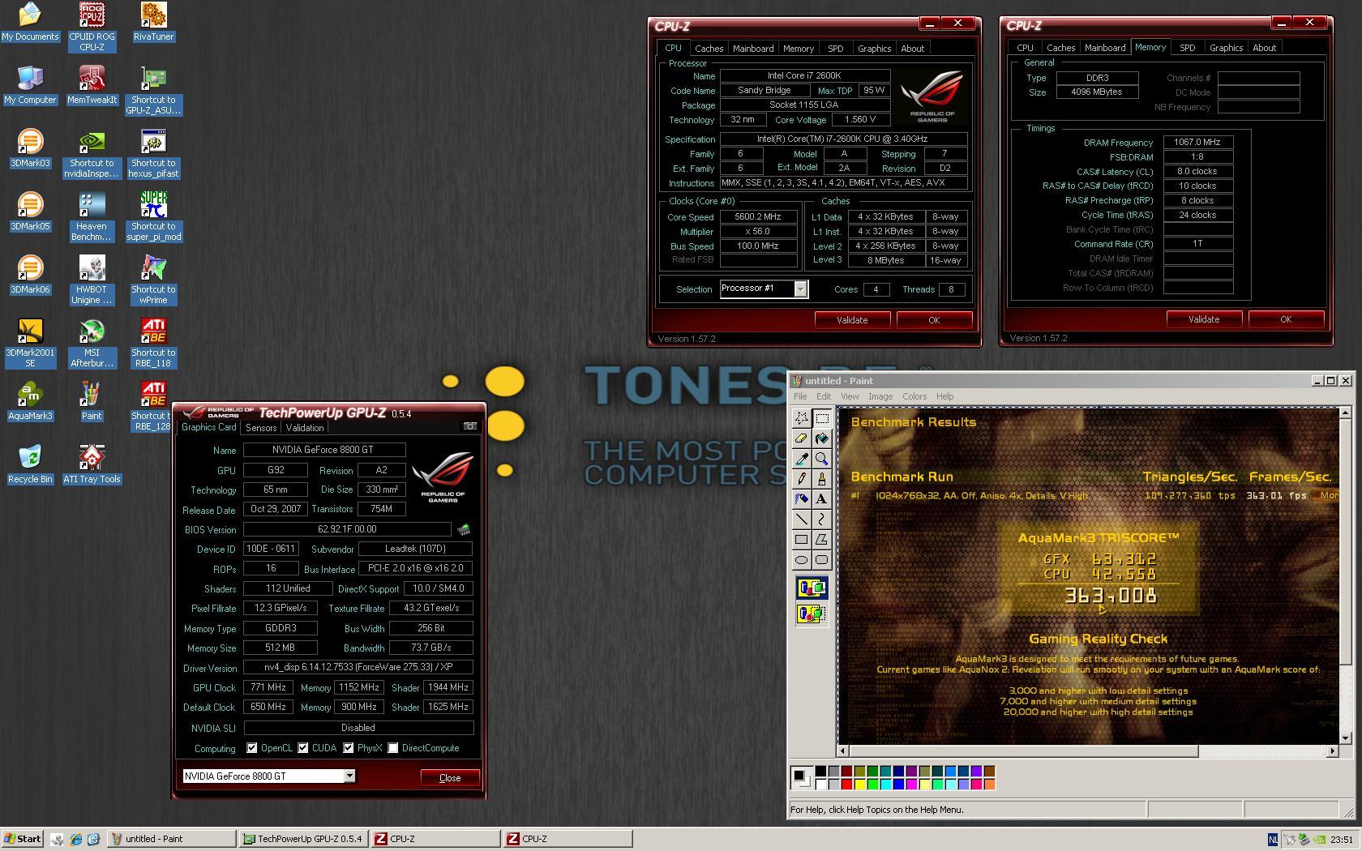Open the Windows Start menu
1362x851 pixels.
(23, 839)
